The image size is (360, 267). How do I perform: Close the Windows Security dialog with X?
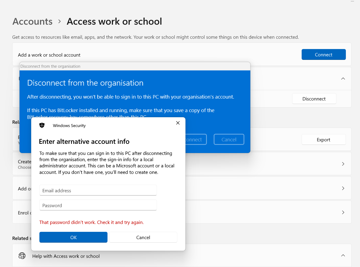pyautogui.click(x=178, y=123)
